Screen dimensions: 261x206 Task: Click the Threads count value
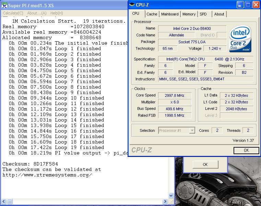248,130
